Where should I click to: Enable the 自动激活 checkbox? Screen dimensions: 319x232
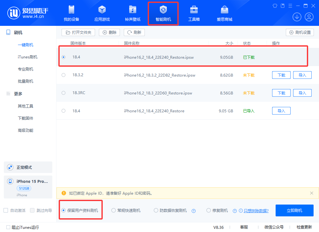tap(5, 210)
